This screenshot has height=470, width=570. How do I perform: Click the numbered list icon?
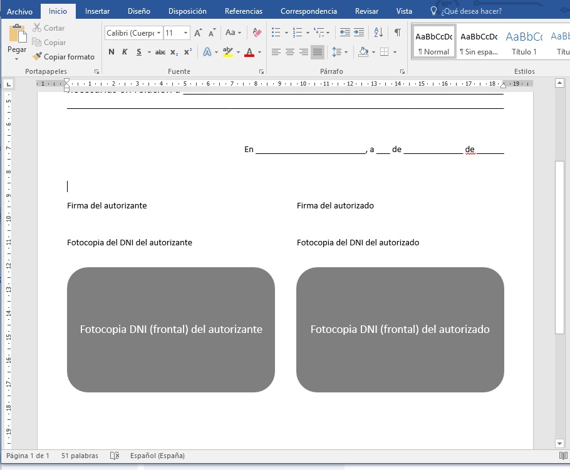point(298,33)
